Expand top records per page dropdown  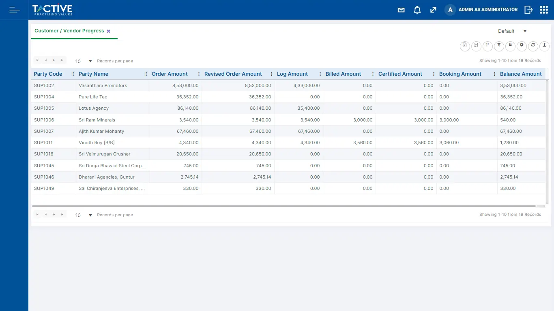click(x=90, y=61)
